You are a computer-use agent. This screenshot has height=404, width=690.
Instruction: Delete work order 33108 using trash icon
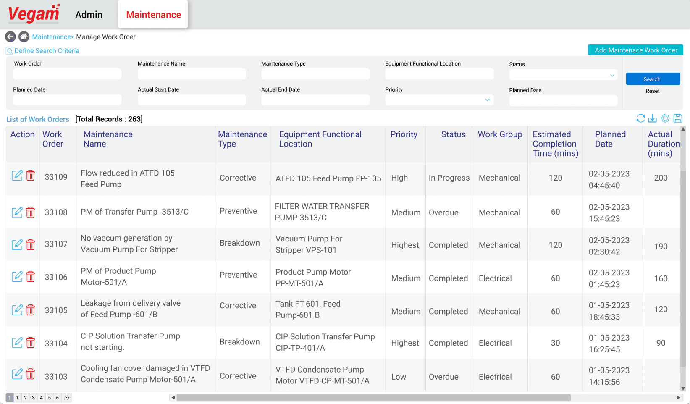click(30, 212)
